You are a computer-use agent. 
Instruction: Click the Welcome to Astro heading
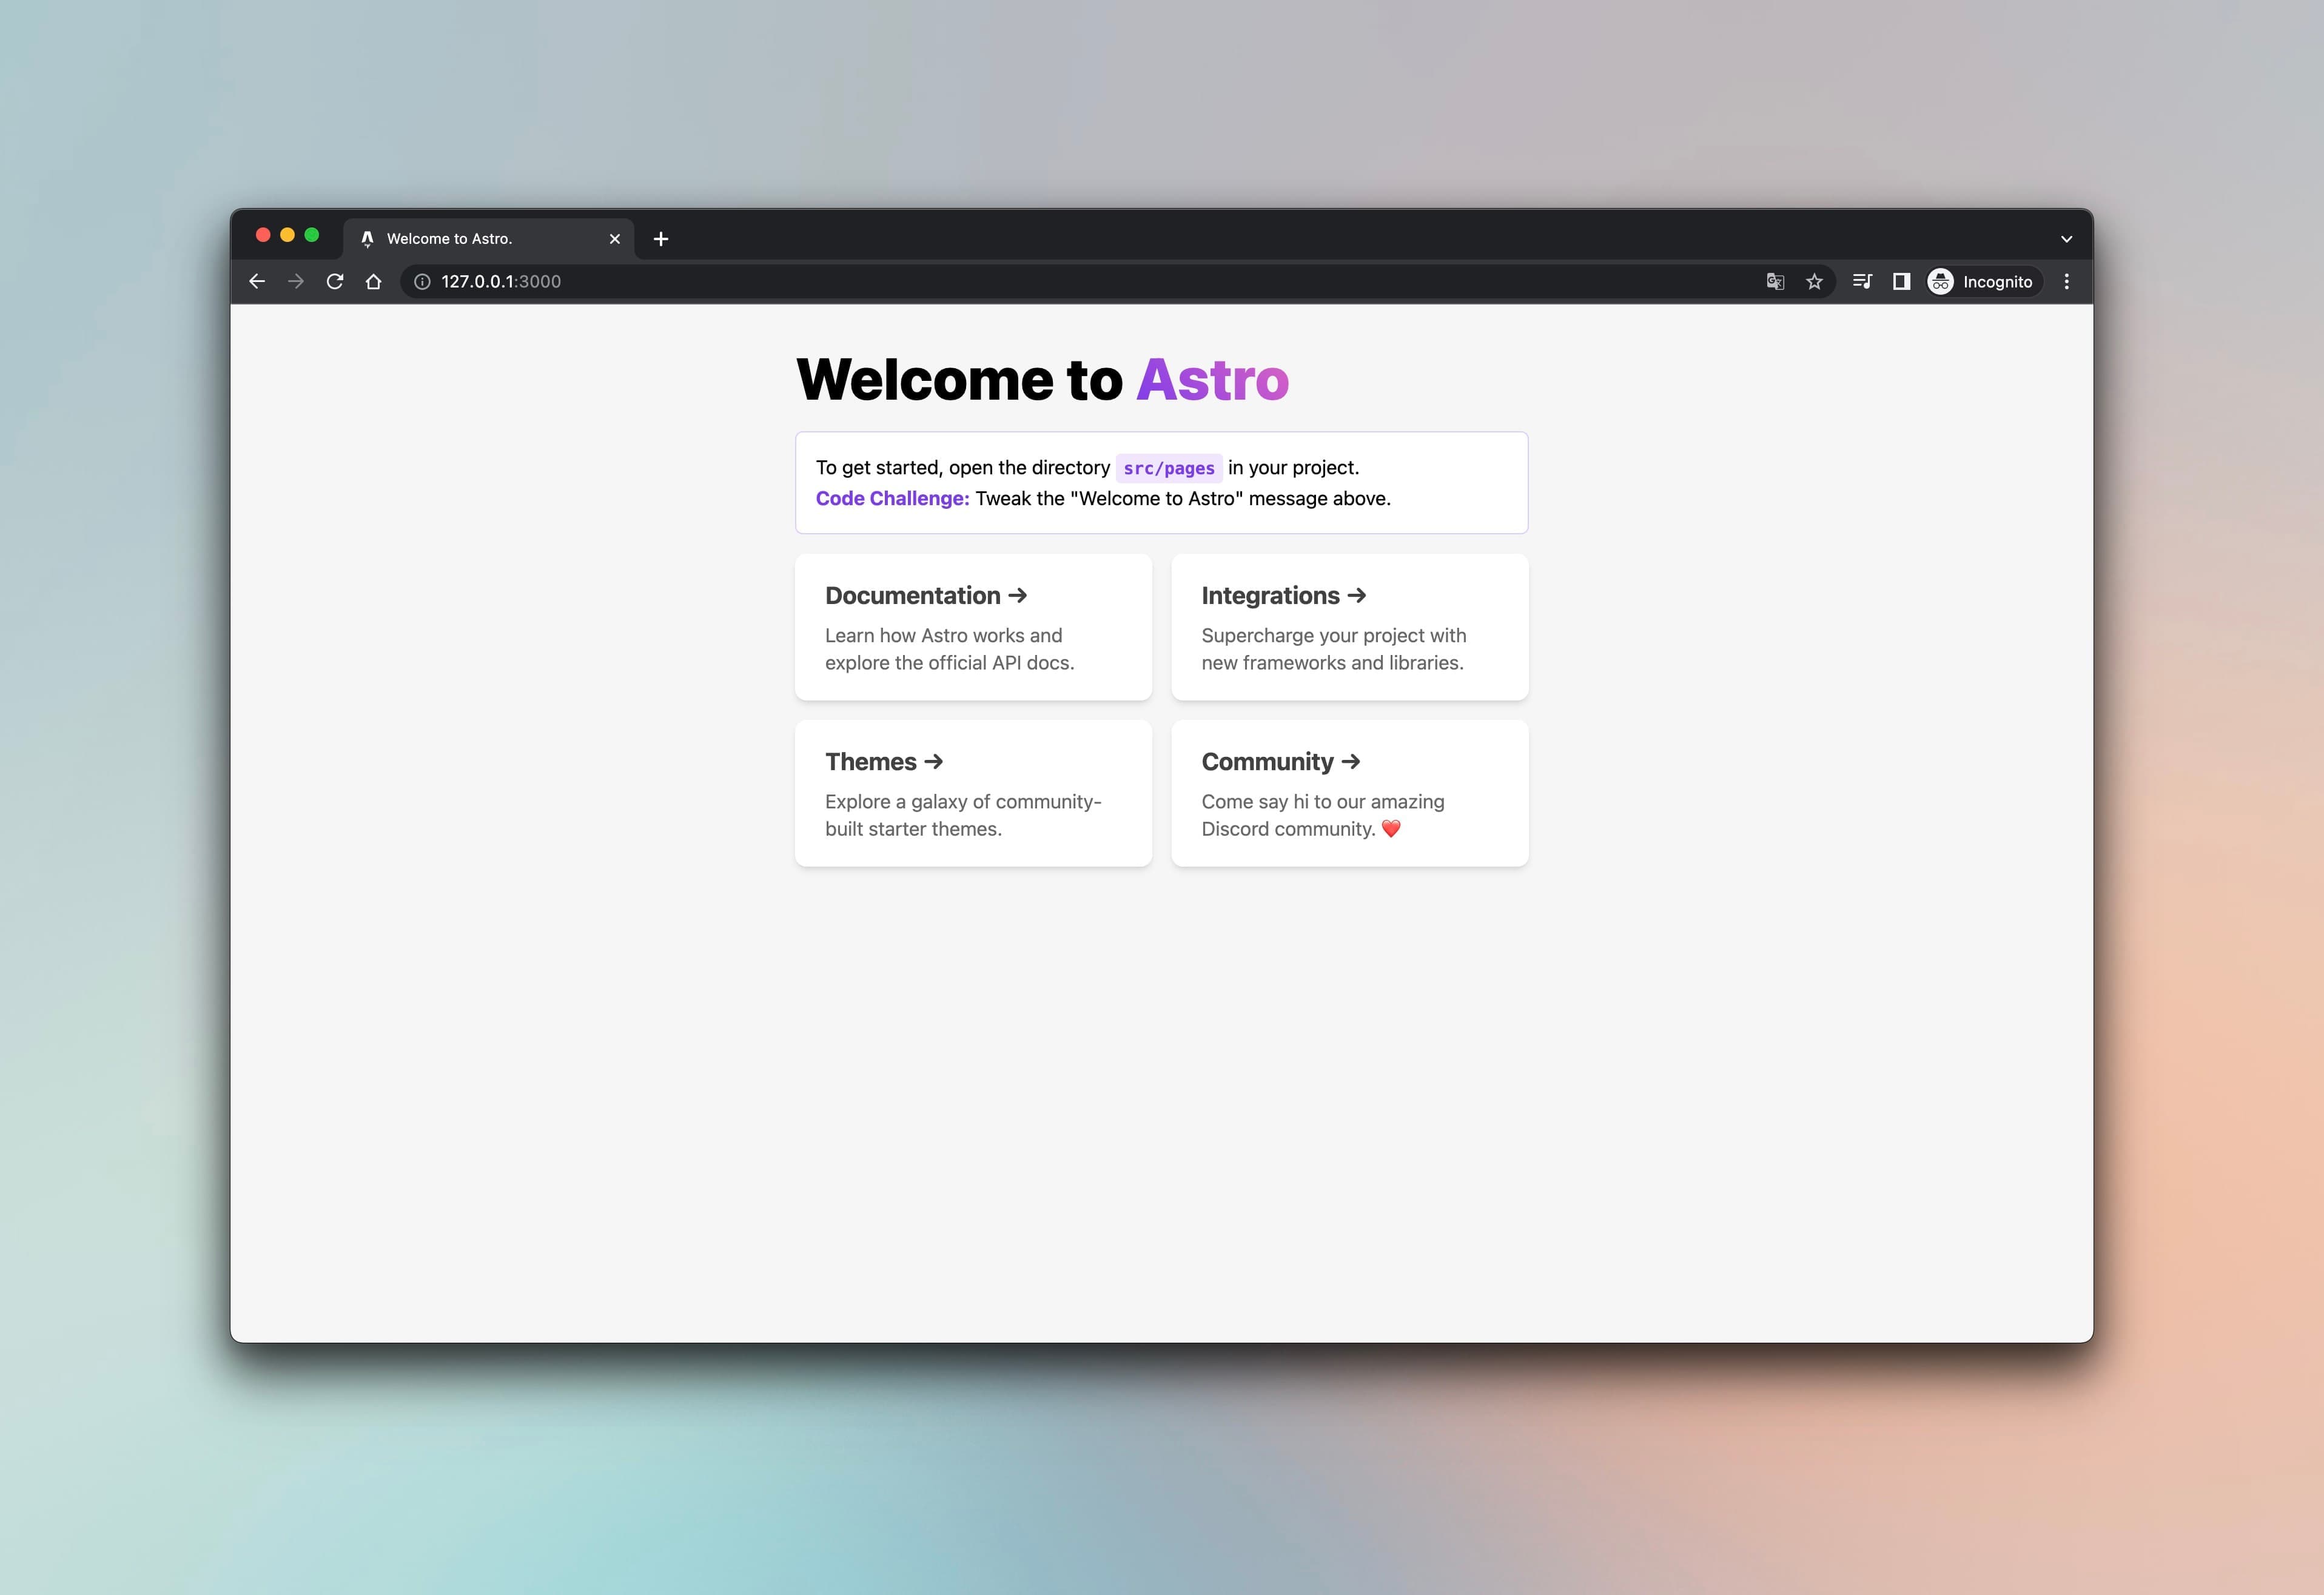[1042, 379]
